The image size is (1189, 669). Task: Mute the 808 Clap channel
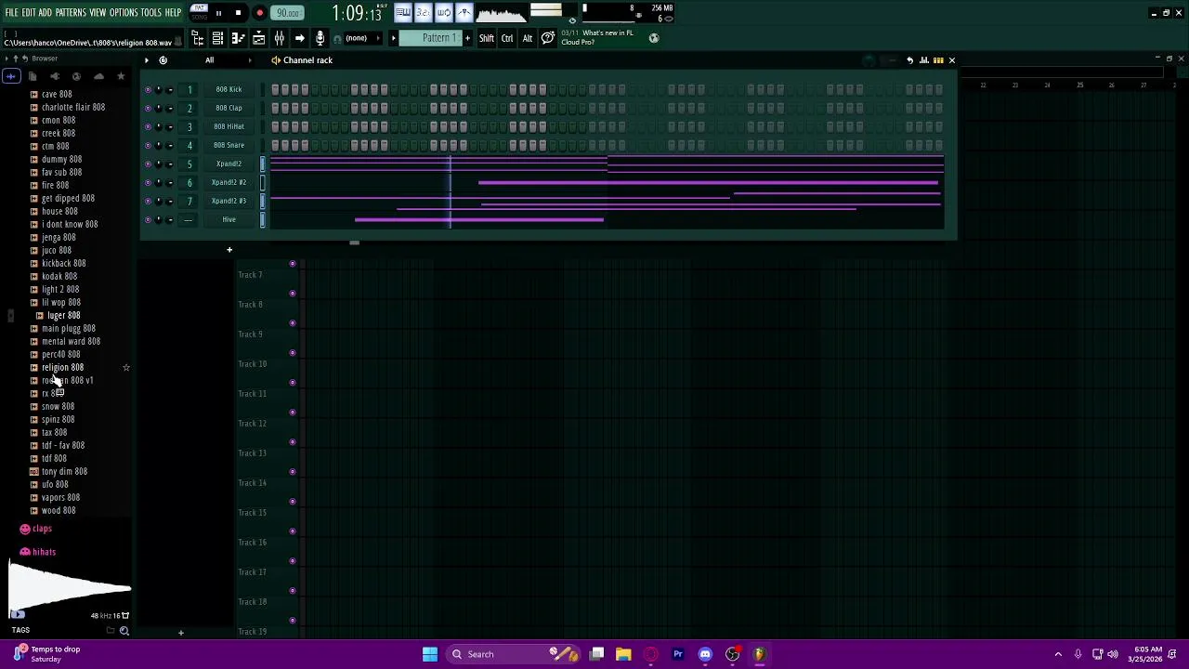click(148, 108)
